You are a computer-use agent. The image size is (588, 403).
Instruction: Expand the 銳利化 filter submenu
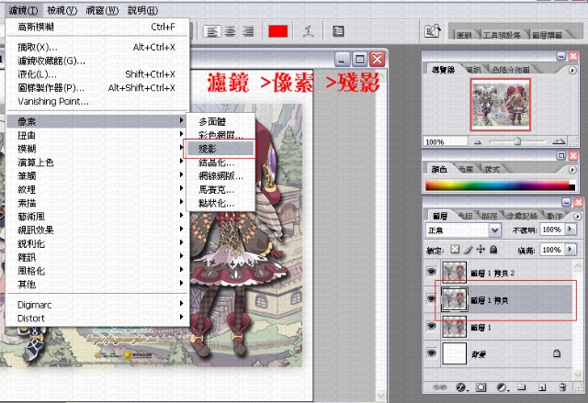coord(97,243)
